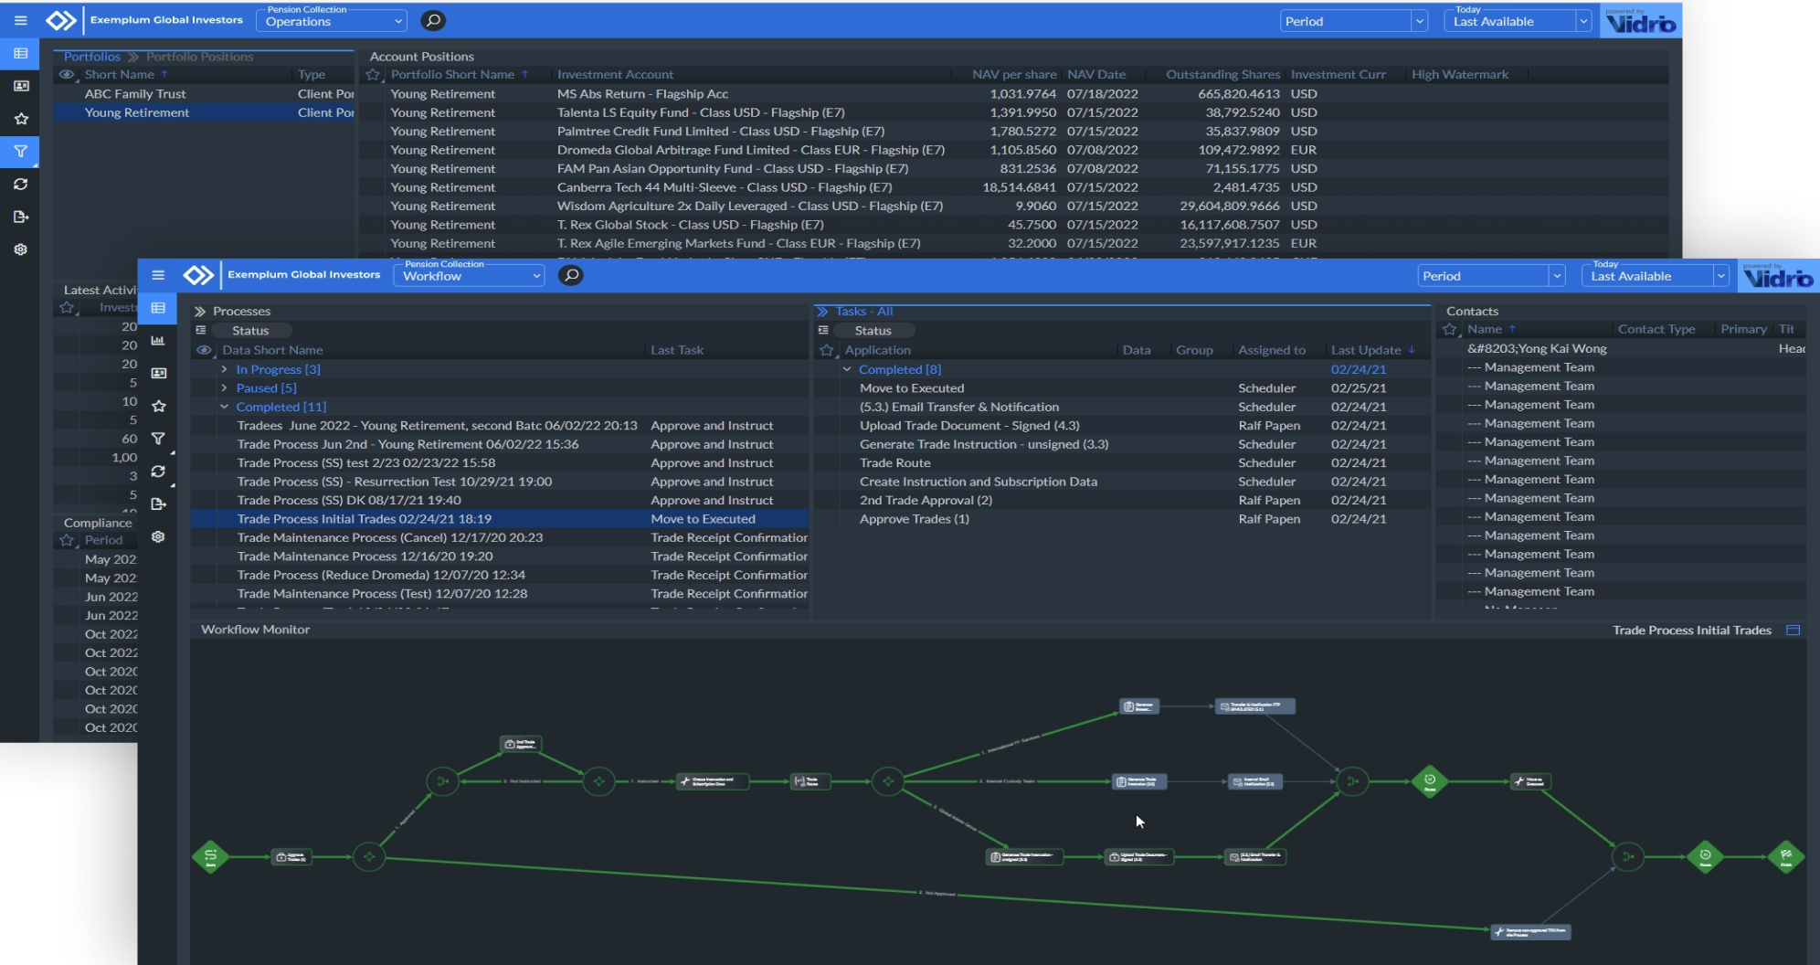The height and width of the screenshot is (965, 1820).
Task: Select Yong Kai Wong contact row
Action: click(1622, 349)
